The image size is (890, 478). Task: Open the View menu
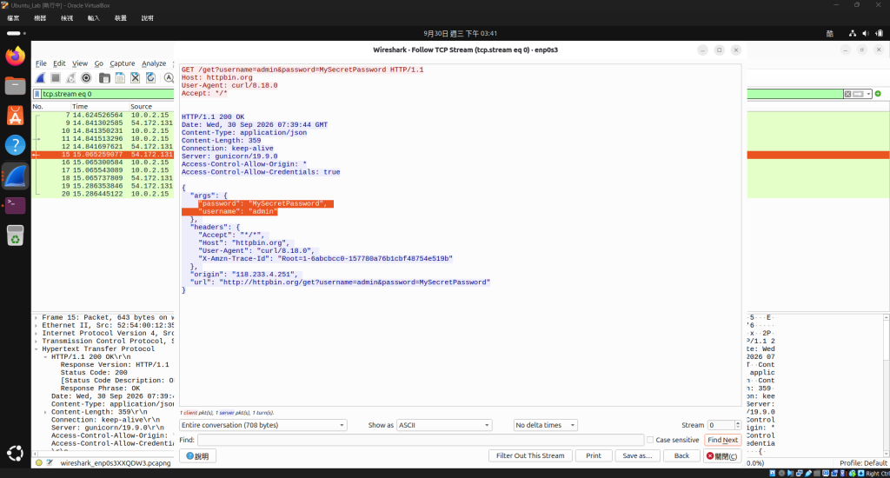pyautogui.click(x=80, y=63)
